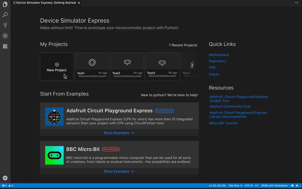Open Source Control branch icon
The image size is (302, 189).
(5, 25)
